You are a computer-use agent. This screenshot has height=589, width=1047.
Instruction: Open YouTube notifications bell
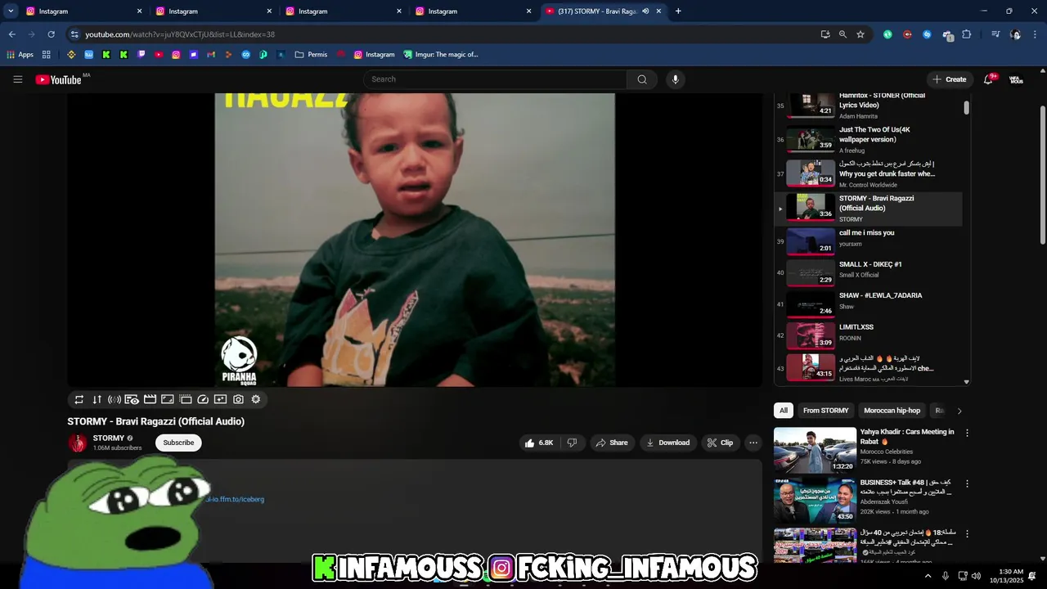pos(988,79)
